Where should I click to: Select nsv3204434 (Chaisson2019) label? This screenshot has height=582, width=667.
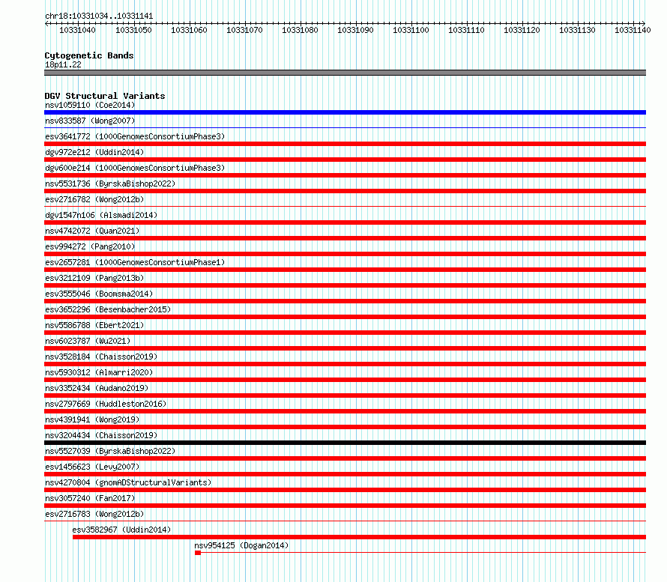(x=101, y=435)
